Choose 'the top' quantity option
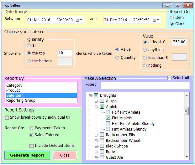Screen dimensions: 195x165 click(29, 53)
